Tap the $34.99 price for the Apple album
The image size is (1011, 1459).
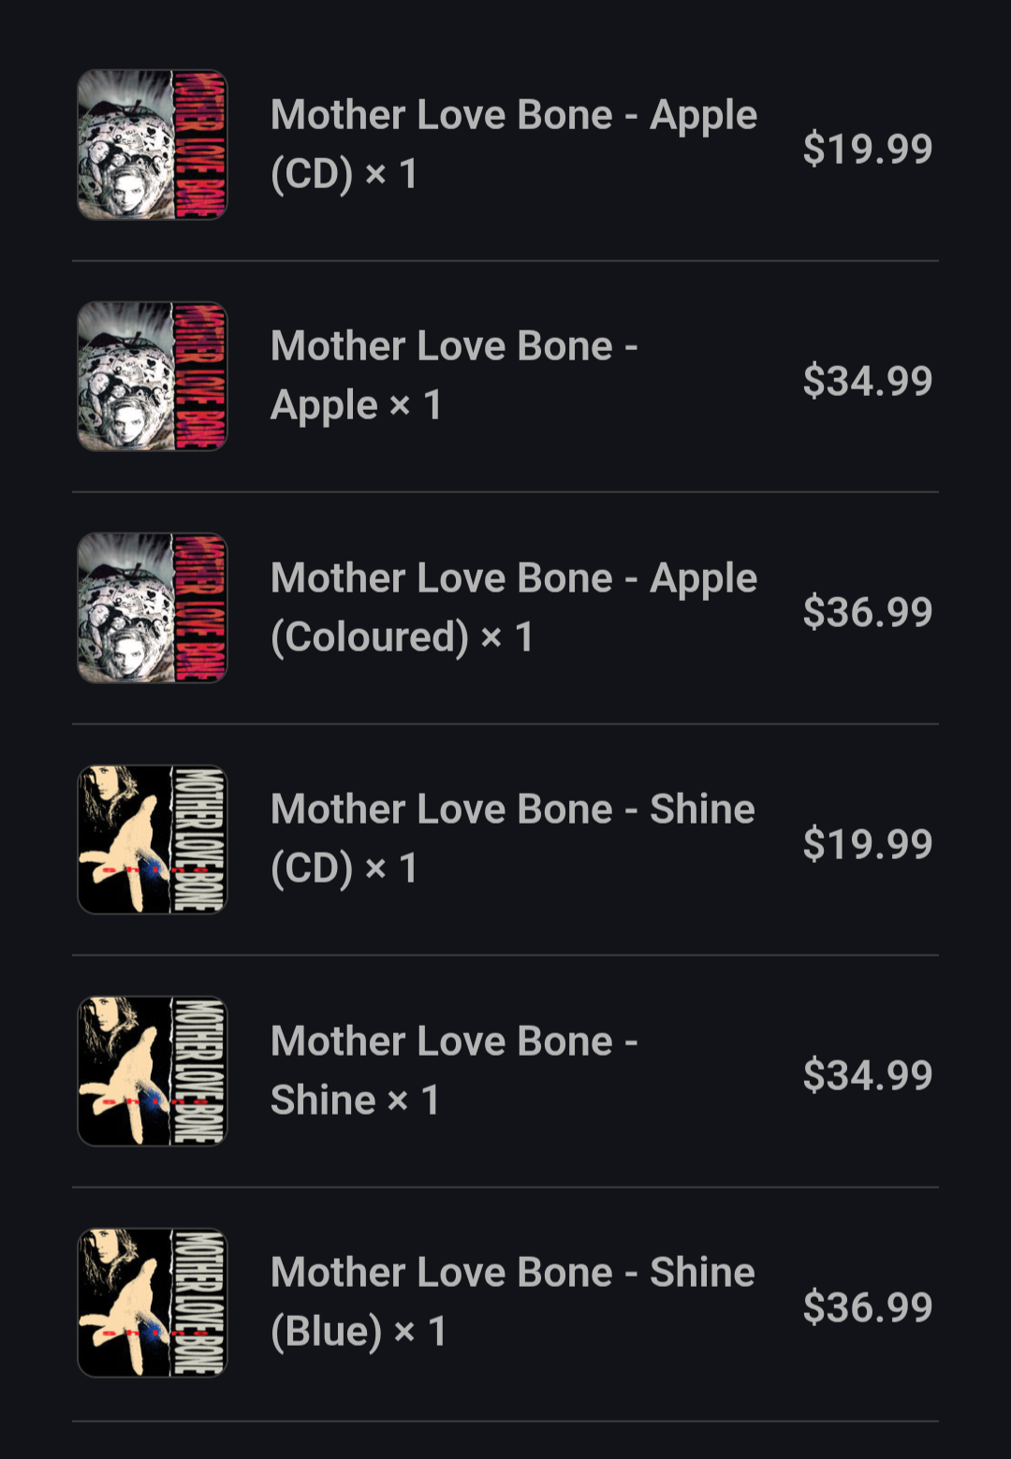coord(868,381)
